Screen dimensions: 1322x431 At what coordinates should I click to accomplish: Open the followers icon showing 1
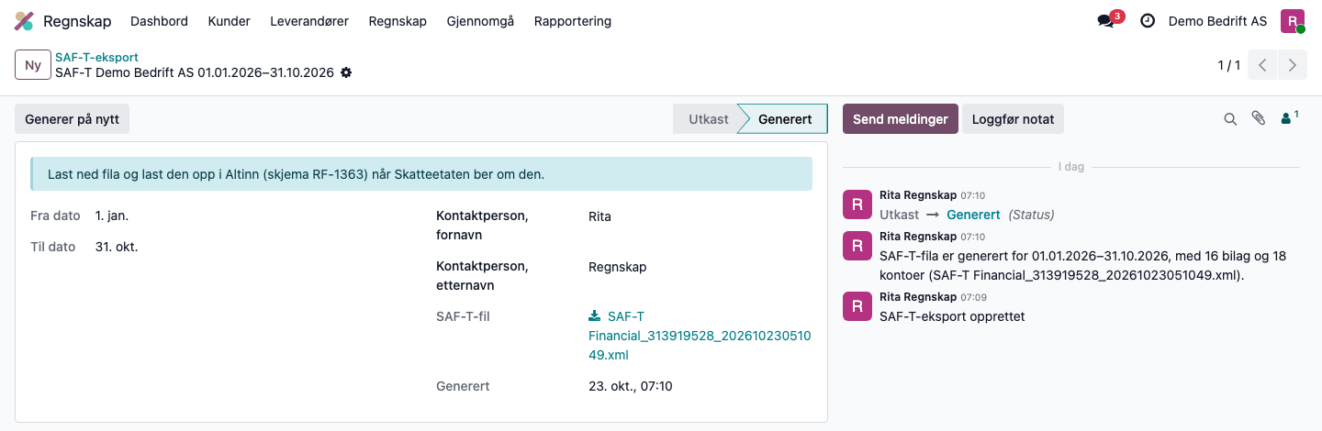1289,117
